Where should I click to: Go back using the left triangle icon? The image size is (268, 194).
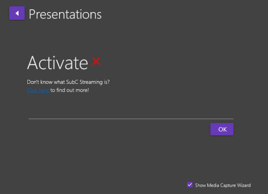pos(17,13)
